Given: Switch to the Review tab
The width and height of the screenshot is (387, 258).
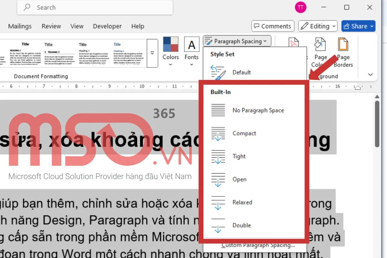Looking at the screenshot, I should [51, 26].
